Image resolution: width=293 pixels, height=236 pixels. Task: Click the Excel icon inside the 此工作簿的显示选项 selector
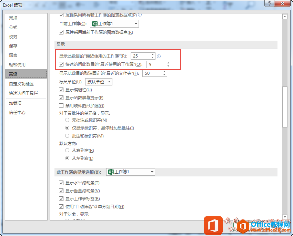point(111,172)
